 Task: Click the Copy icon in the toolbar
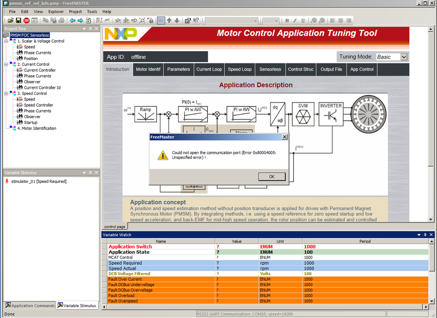(45, 21)
